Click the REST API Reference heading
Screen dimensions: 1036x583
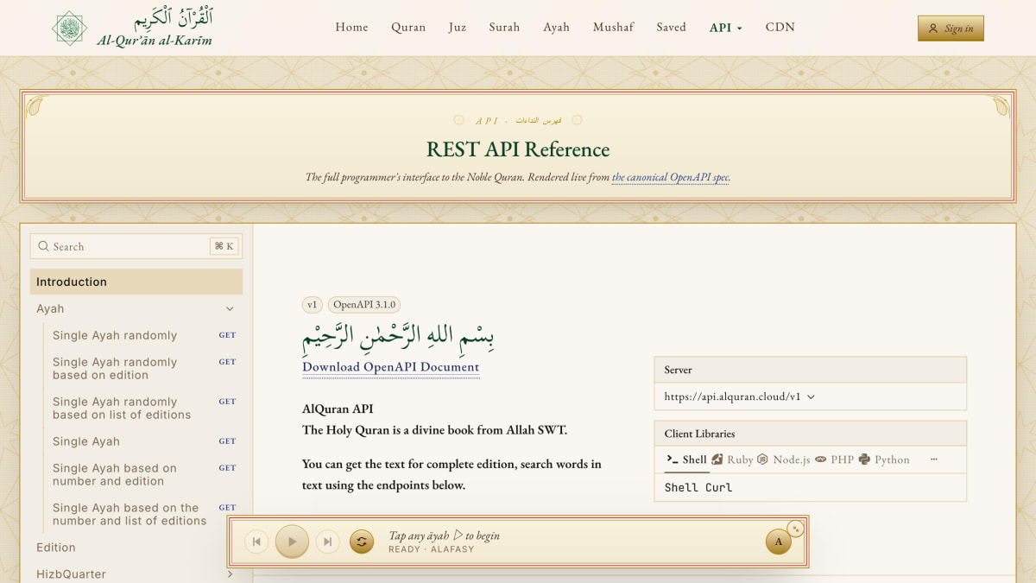(518, 149)
